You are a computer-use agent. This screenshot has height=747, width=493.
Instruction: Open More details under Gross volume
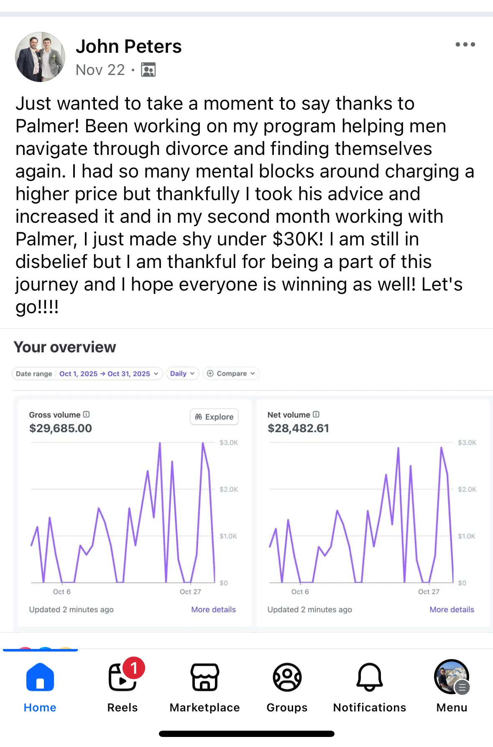click(213, 610)
